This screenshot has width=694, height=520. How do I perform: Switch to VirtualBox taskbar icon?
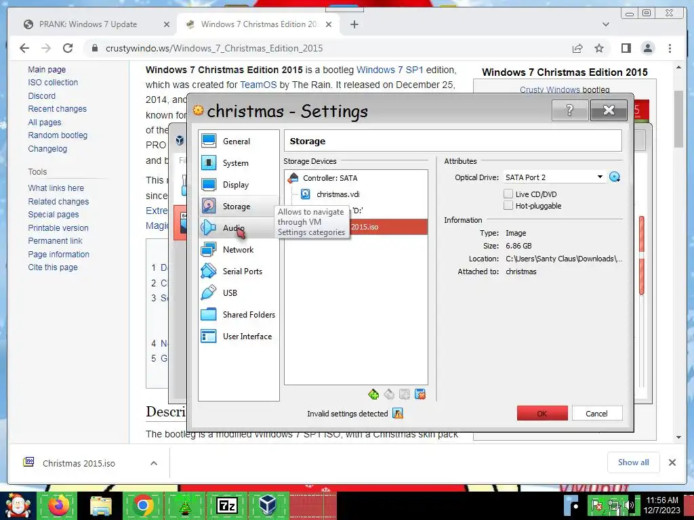(267, 505)
